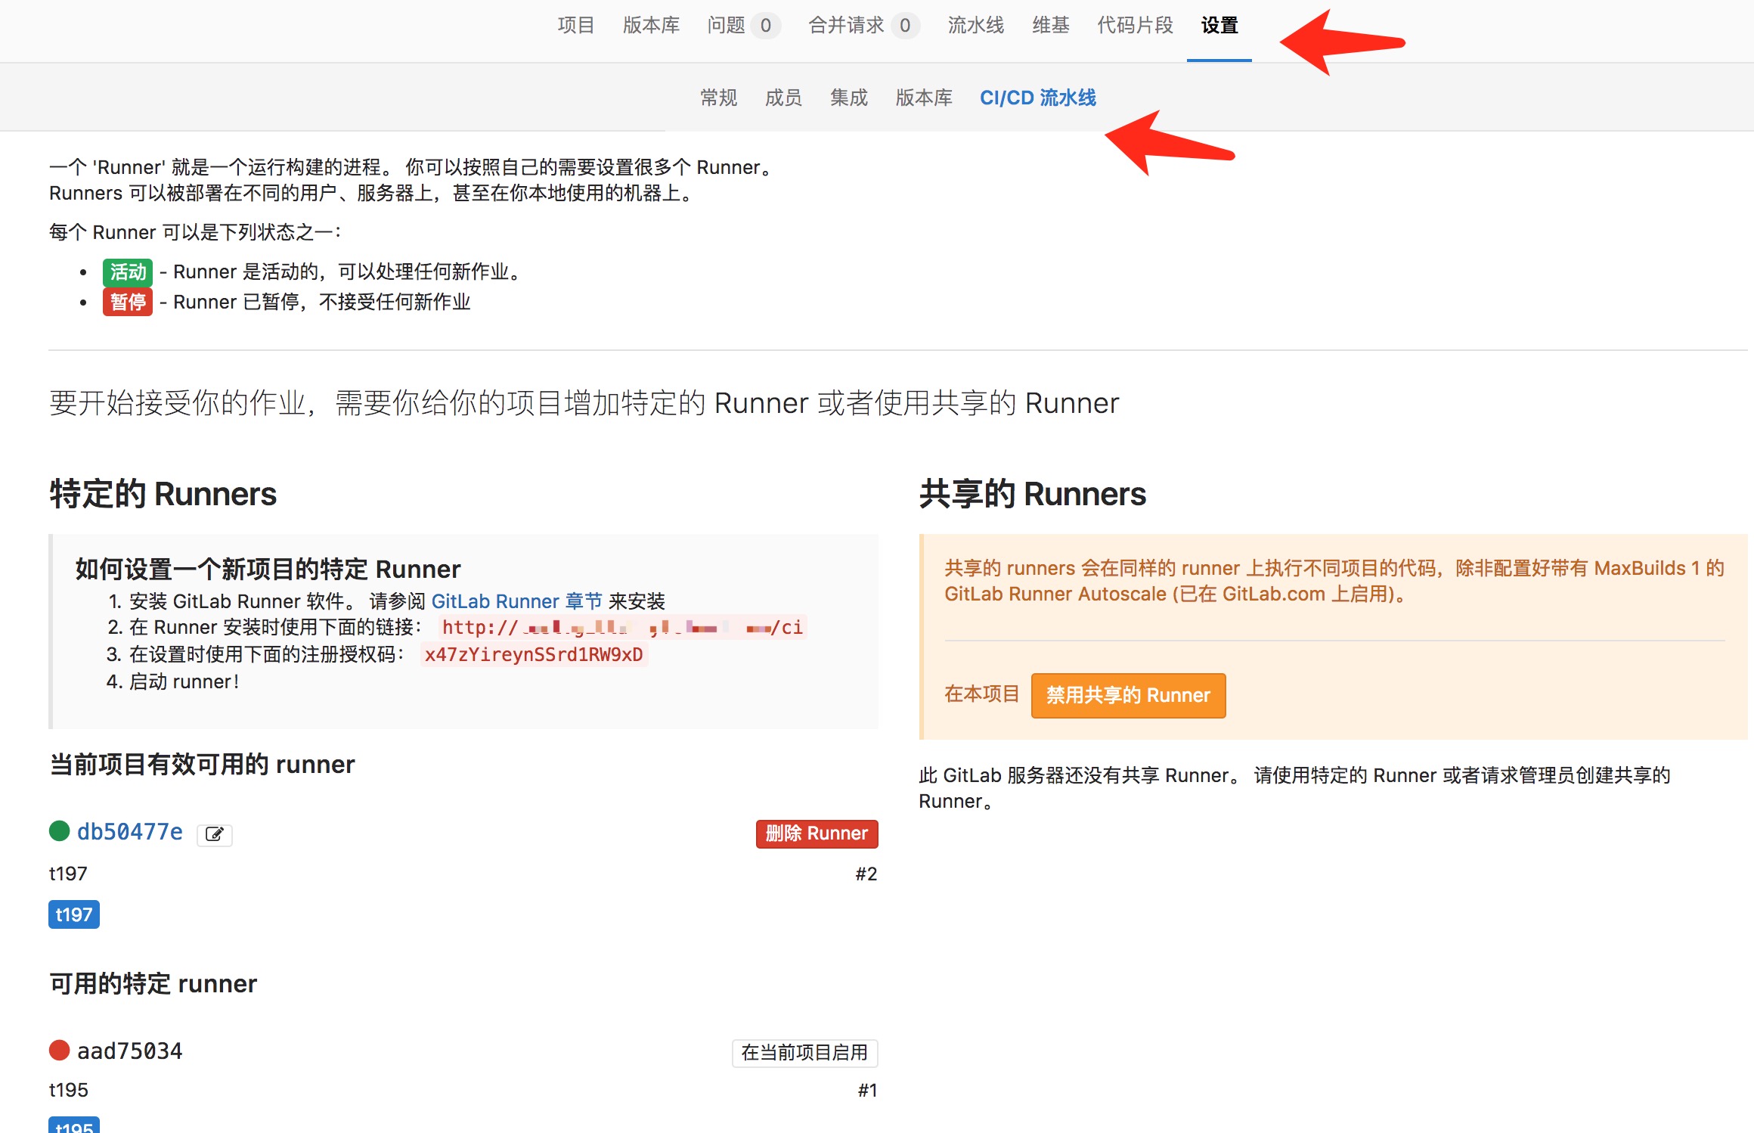
Task: Select the 维基 tab
Action: tap(1050, 26)
